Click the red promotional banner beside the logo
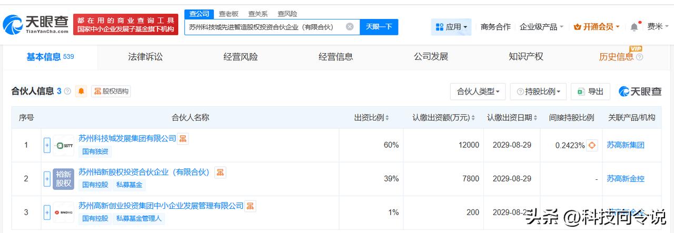The image size is (674, 233). click(125, 25)
